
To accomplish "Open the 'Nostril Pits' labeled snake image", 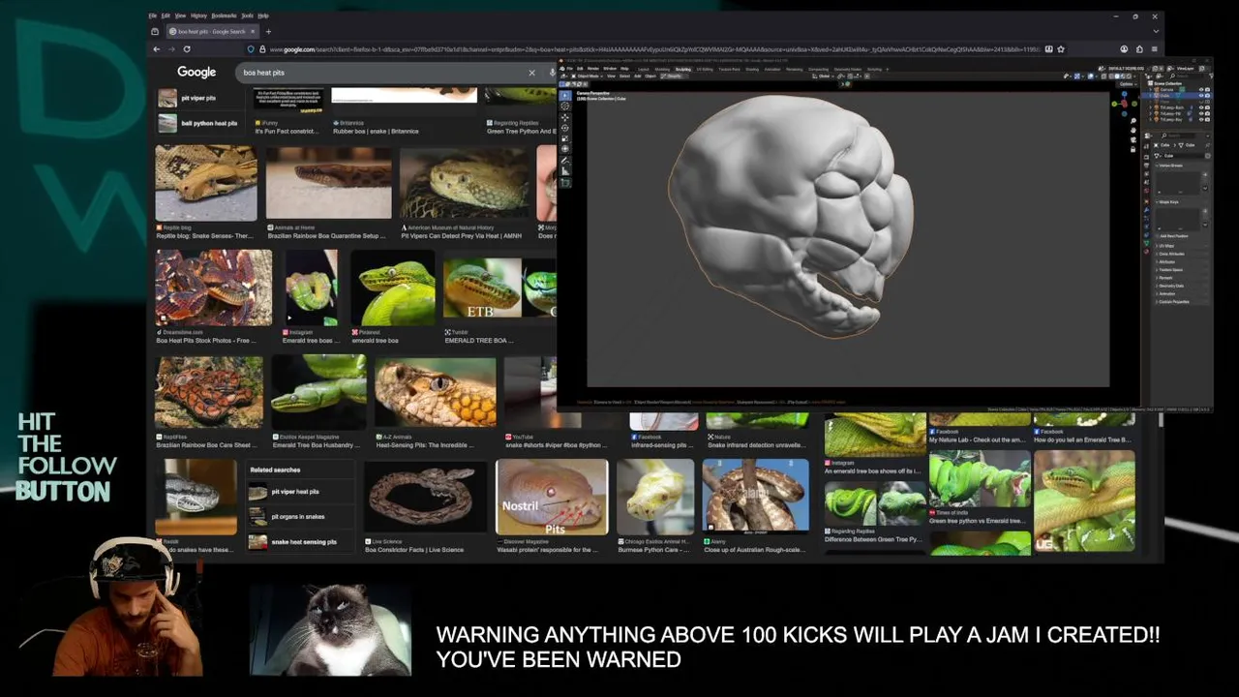I will click(x=552, y=497).
